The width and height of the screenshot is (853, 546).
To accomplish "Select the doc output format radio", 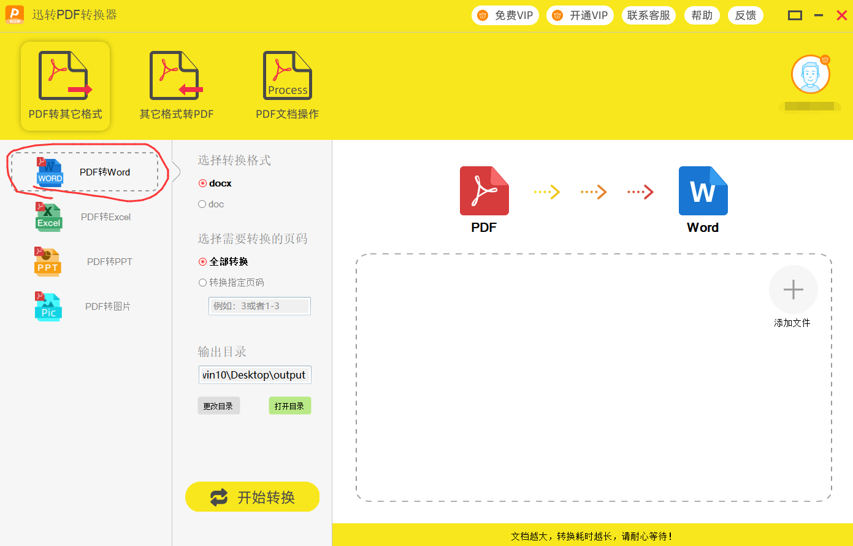I will pyautogui.click(x=202, y=204).
